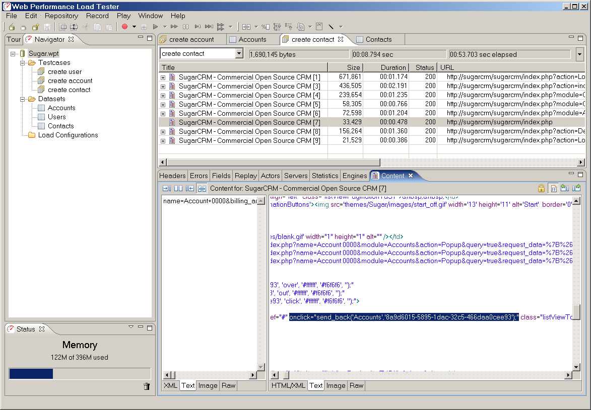Start recording with the red Record button

click(x=125, y=27)
